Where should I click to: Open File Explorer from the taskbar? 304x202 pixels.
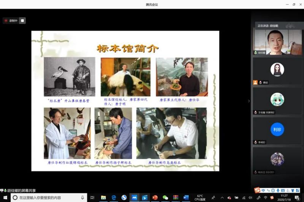pos(103,197)
